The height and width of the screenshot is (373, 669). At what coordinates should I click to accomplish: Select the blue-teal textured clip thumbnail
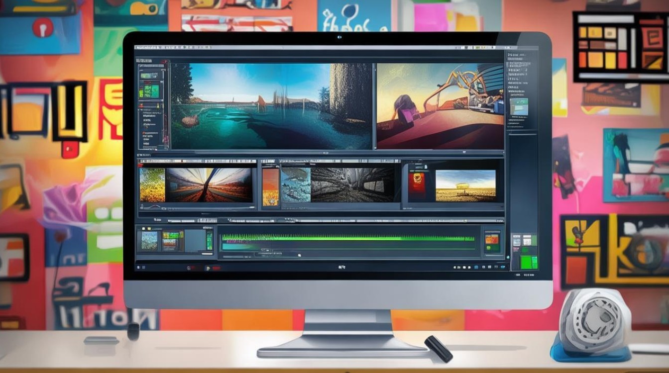pyautogui.click(x=296, y=185)
